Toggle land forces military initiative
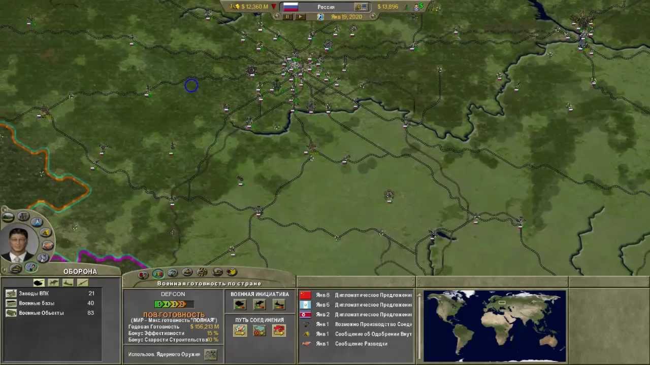The height and width of the screenshot is (365, 650). pos(240,305)
